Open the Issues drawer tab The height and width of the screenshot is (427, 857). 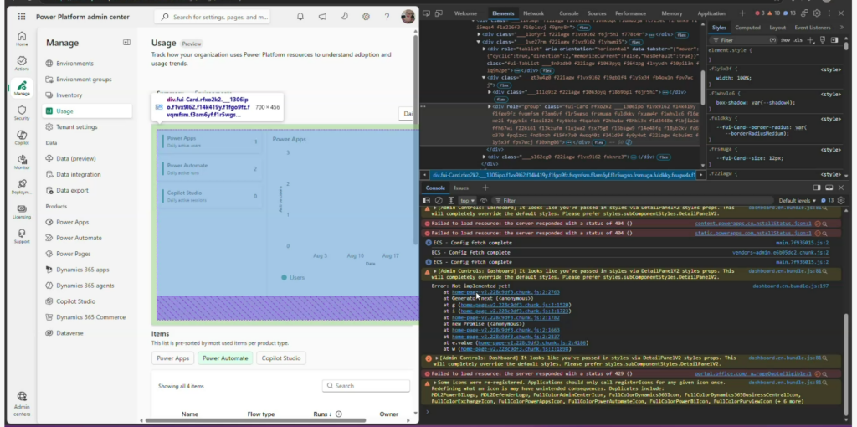click(461, 188)
